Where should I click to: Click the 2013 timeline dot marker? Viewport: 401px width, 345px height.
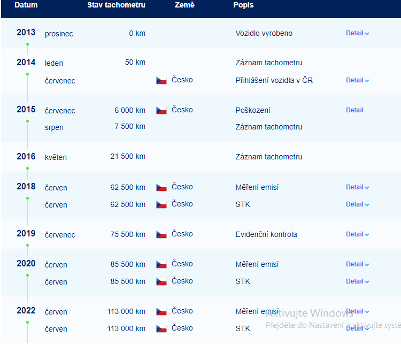[x=28, y=44]
